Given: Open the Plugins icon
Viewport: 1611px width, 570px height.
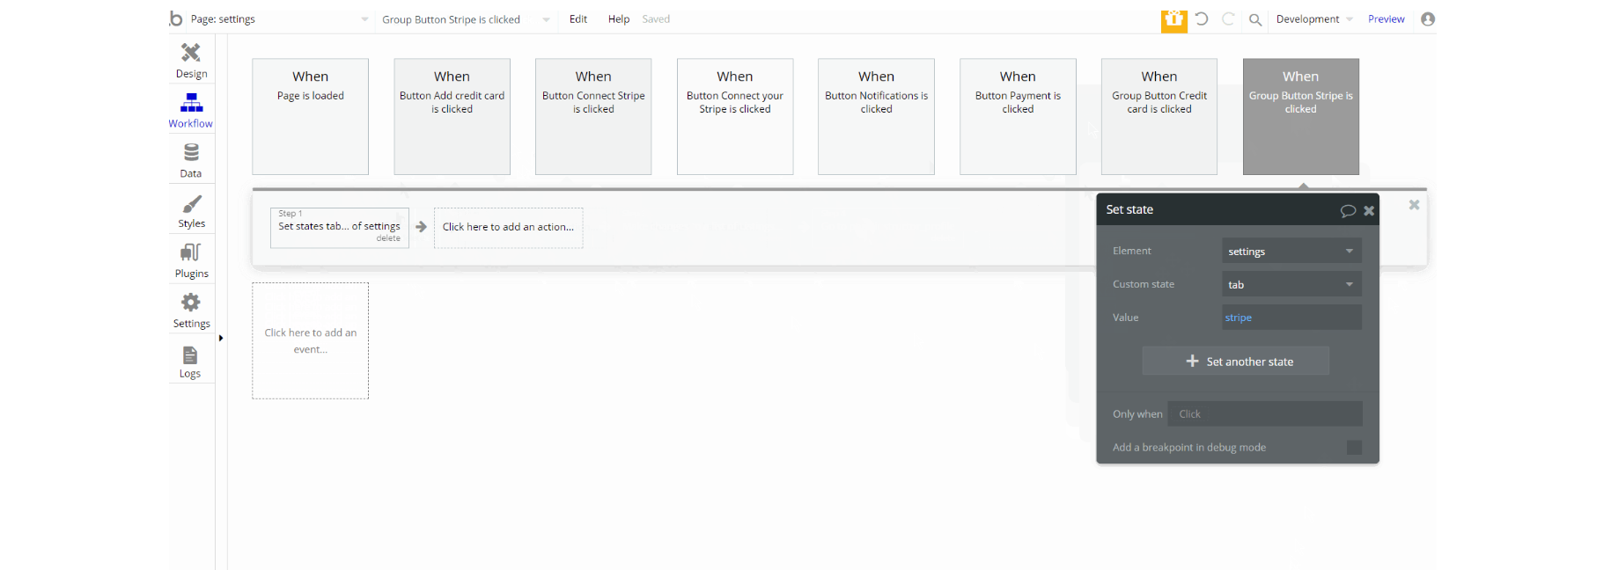Looking at the screenshot, I should pyautogui.click(x=191, y=253).
